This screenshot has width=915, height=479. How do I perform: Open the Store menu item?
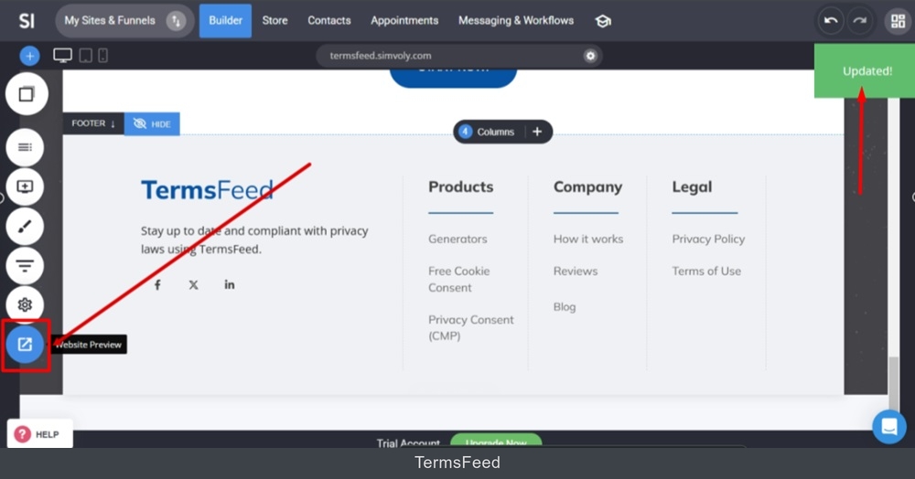point(274,21)
